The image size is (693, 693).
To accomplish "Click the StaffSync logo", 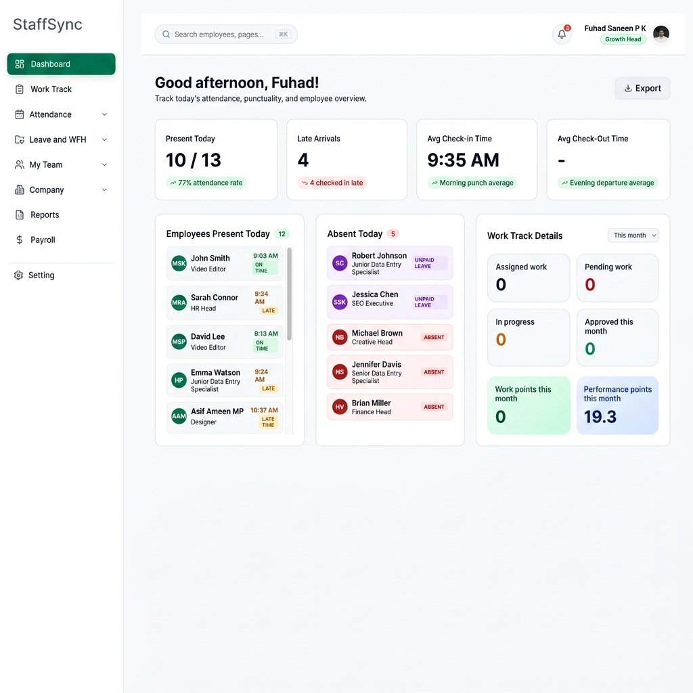I will (x=47, y=24).
